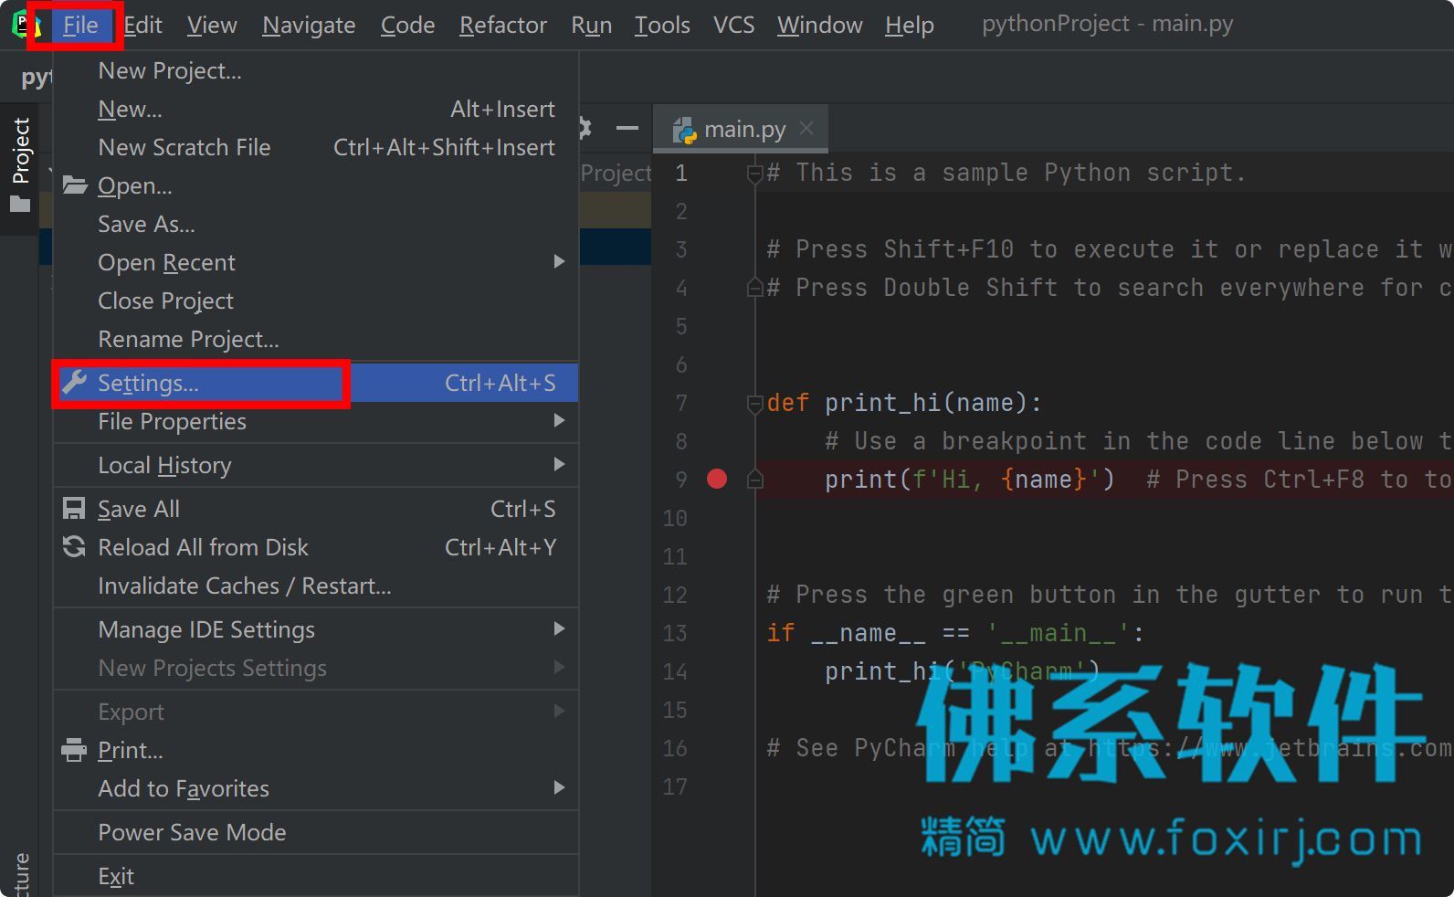The height and width of the screenshot is (897, 1454).
Task: Remove the red breakpoint on line 9
Action: coord(717,479)
